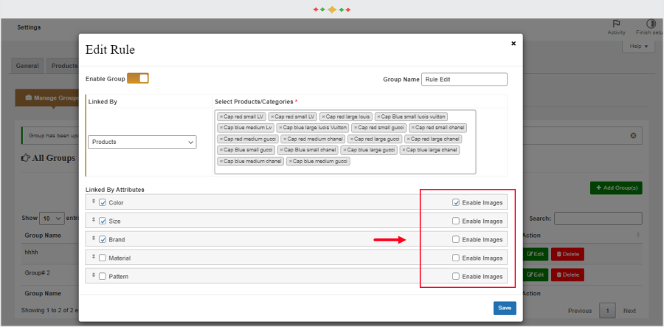This screenshot has width=664, height=327.
Task: Remove the Cap red medium gucci tag
Action: pyautogui.click(x=221, y=139)
